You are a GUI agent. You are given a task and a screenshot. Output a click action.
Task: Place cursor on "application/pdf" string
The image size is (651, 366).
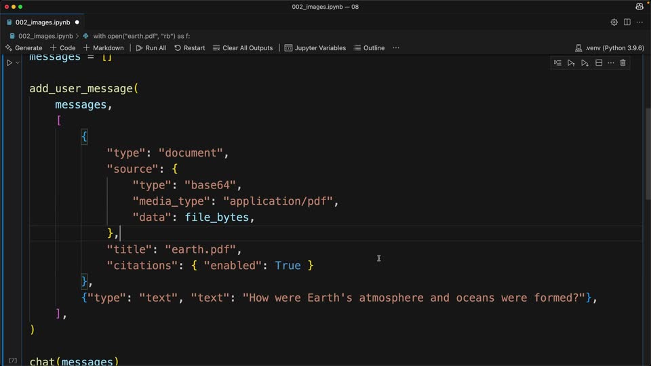278,201
